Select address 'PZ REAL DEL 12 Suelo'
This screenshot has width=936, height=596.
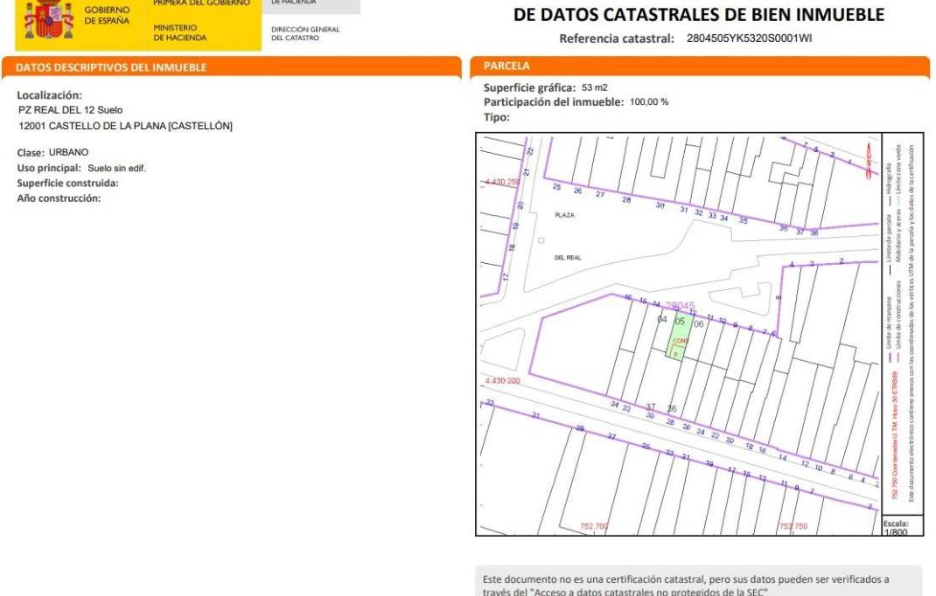coord(71,110)
